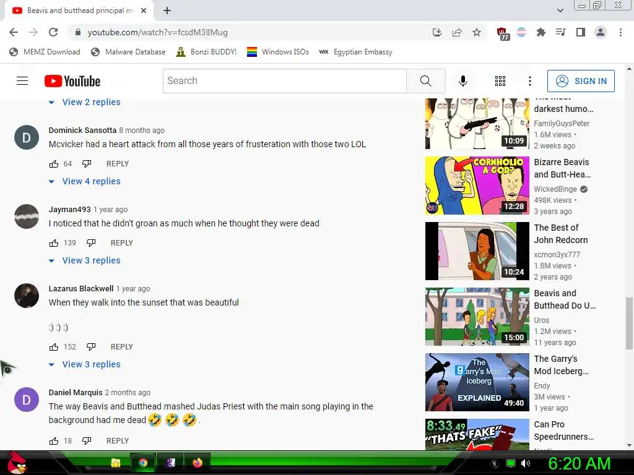Click the install/download icon in address bar
634x475 pixels.
point(436,32)
